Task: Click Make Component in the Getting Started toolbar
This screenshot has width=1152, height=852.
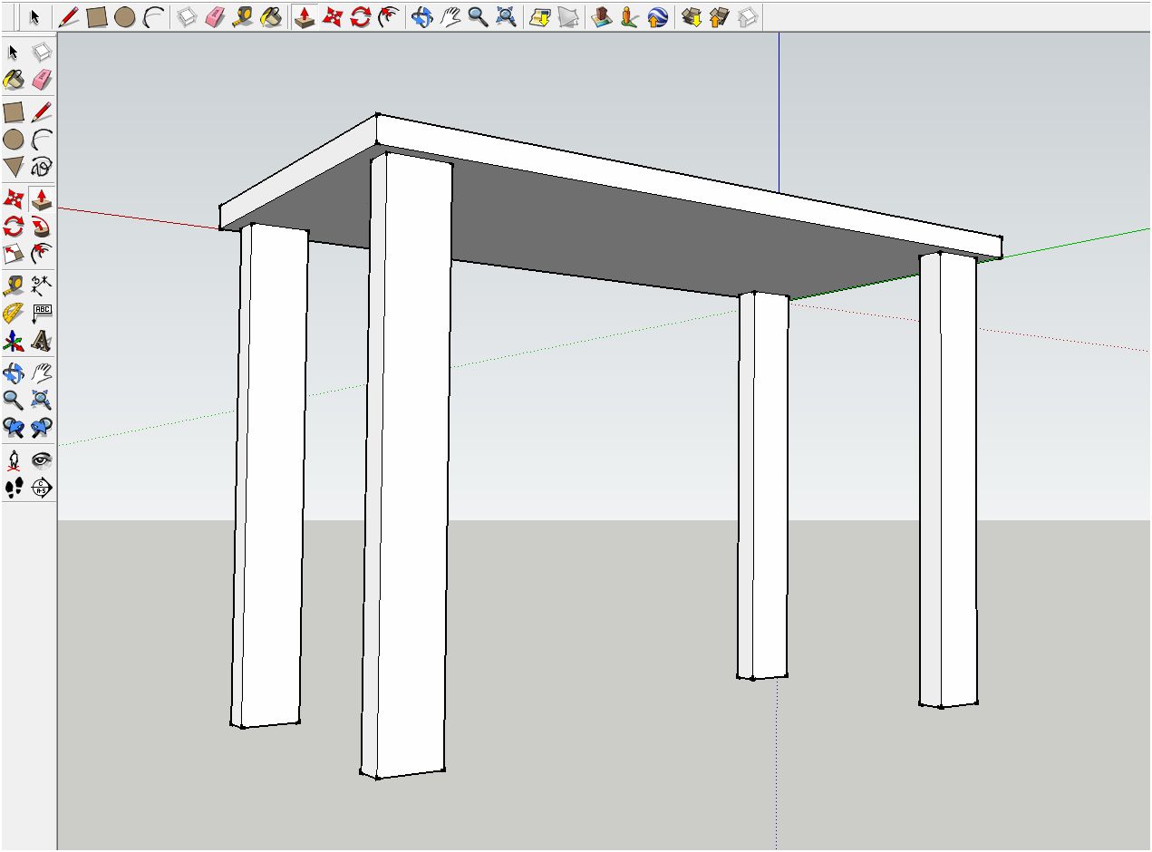Action: pos(187,17)
